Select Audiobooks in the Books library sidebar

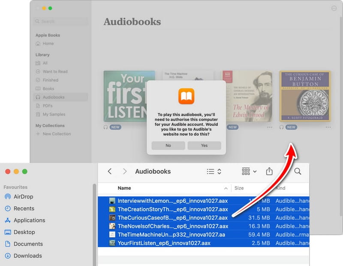point(53,97)
